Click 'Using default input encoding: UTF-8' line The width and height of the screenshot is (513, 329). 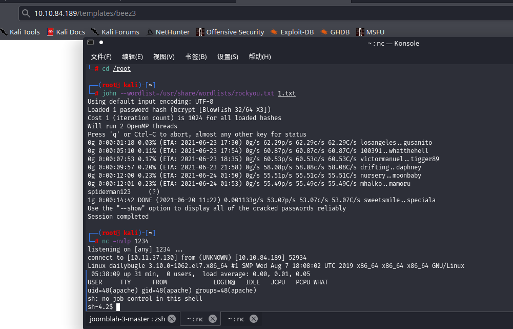[150, 101]
